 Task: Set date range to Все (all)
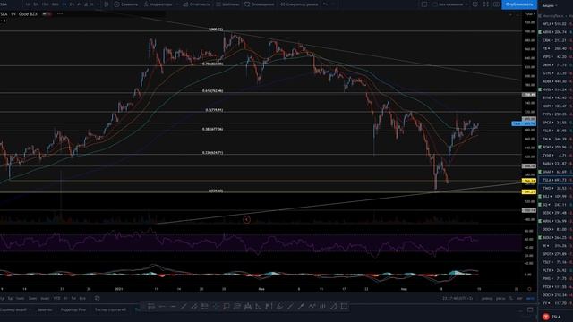(82, 298)
